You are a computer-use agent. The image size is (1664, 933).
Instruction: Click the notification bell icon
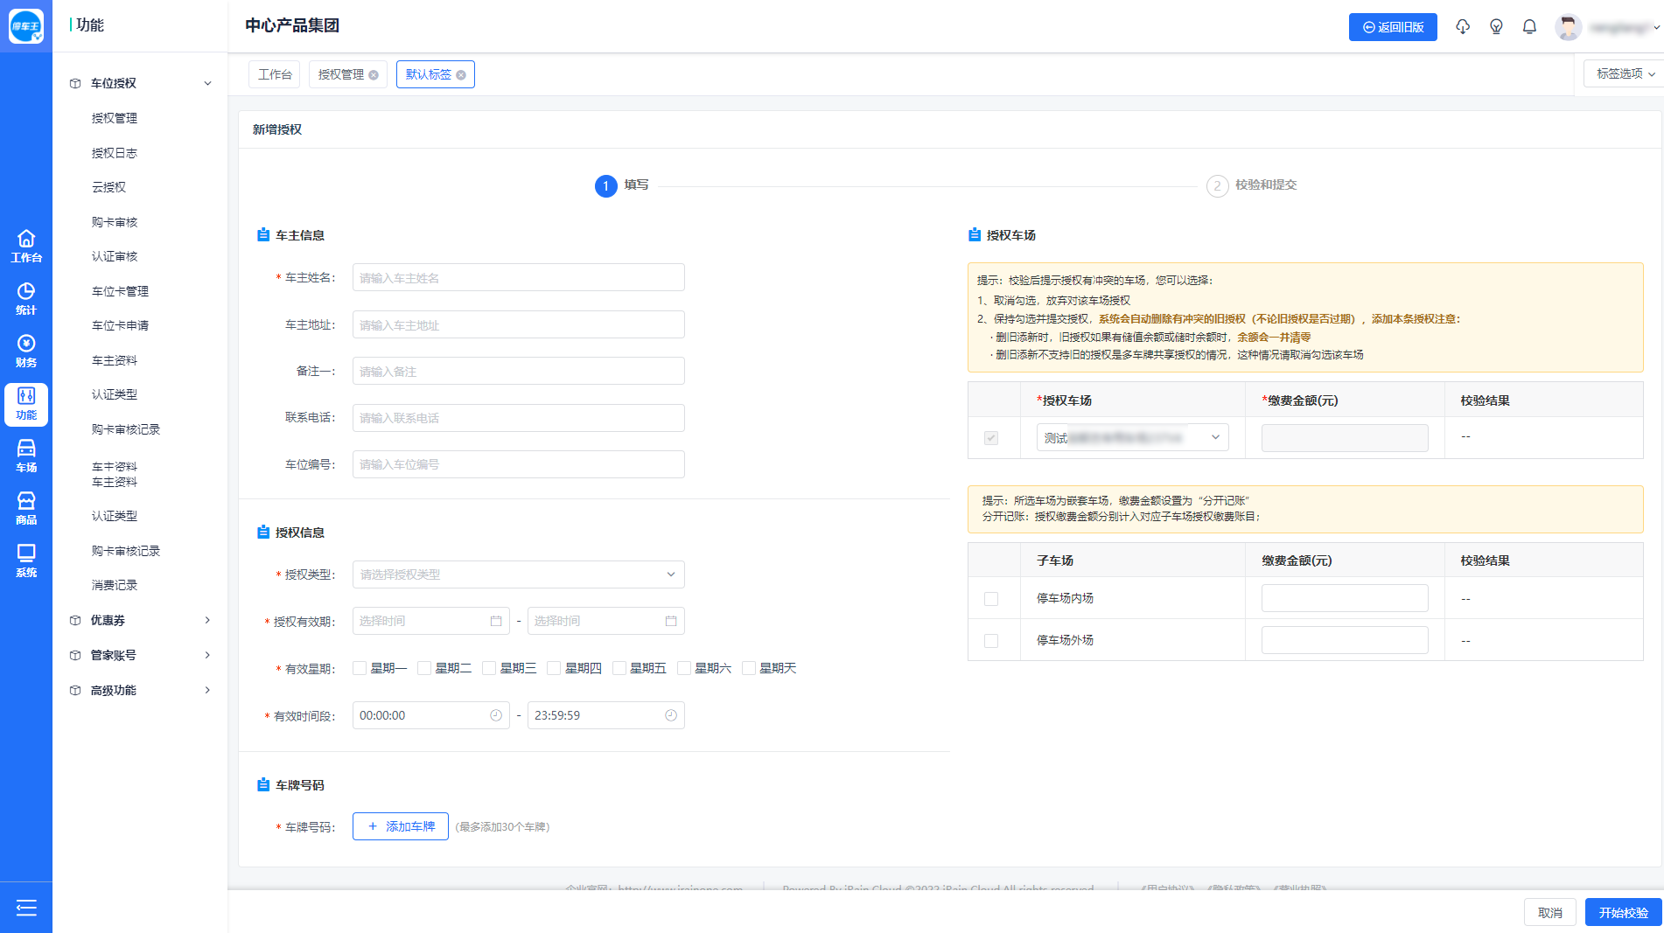coord(1529,27)
